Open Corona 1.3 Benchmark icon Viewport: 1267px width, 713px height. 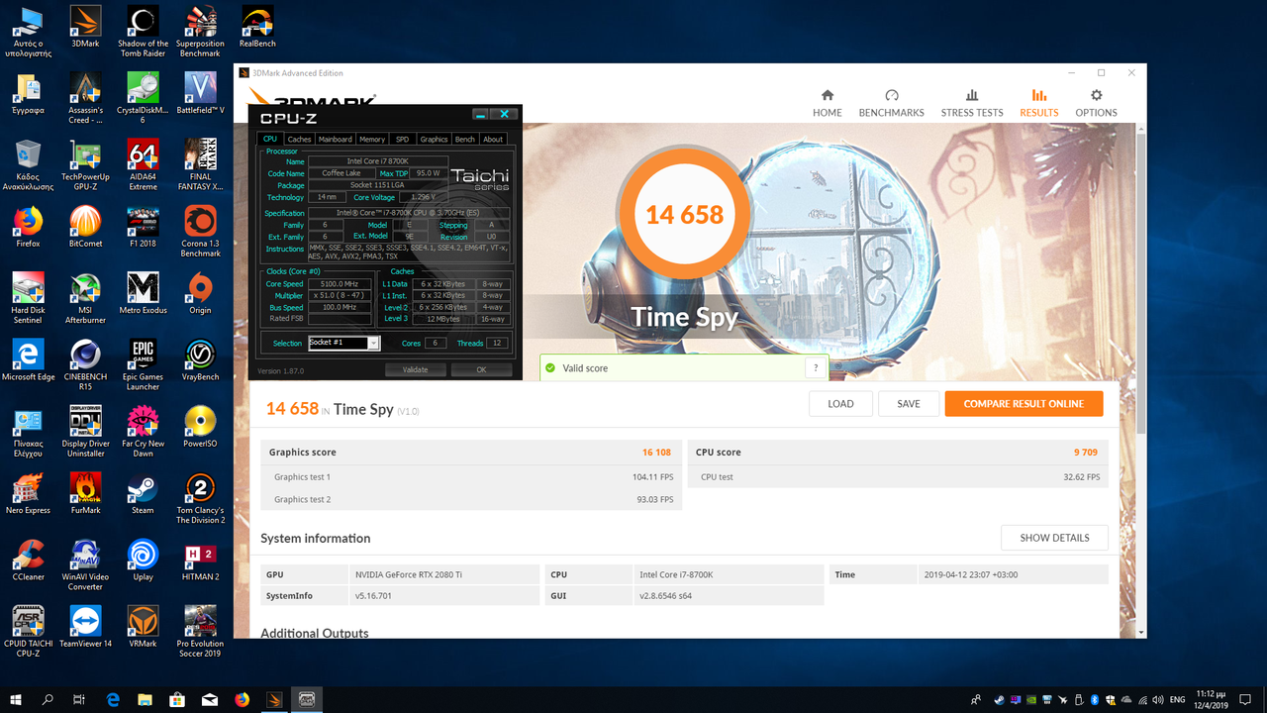pyautogui.click(x=200, y=231)
